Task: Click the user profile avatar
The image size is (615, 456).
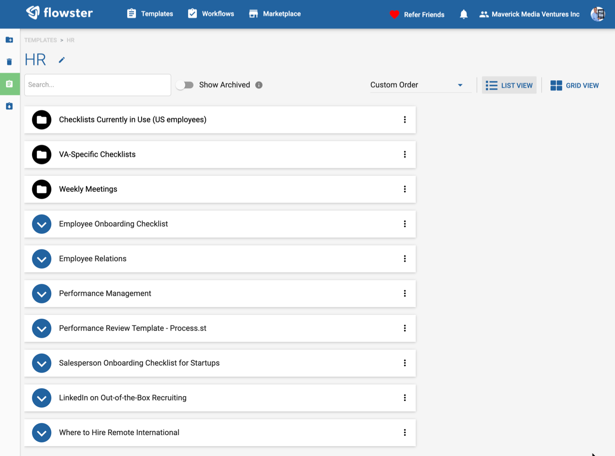Action: 598,14
